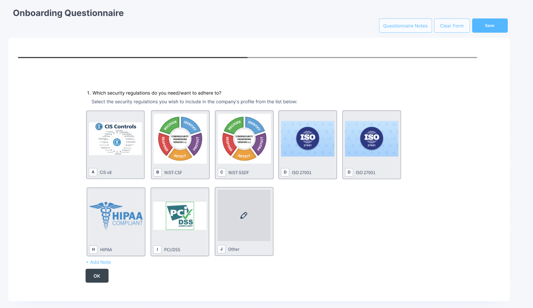
Task: Click the HIPAA label text
Action: 106,250
